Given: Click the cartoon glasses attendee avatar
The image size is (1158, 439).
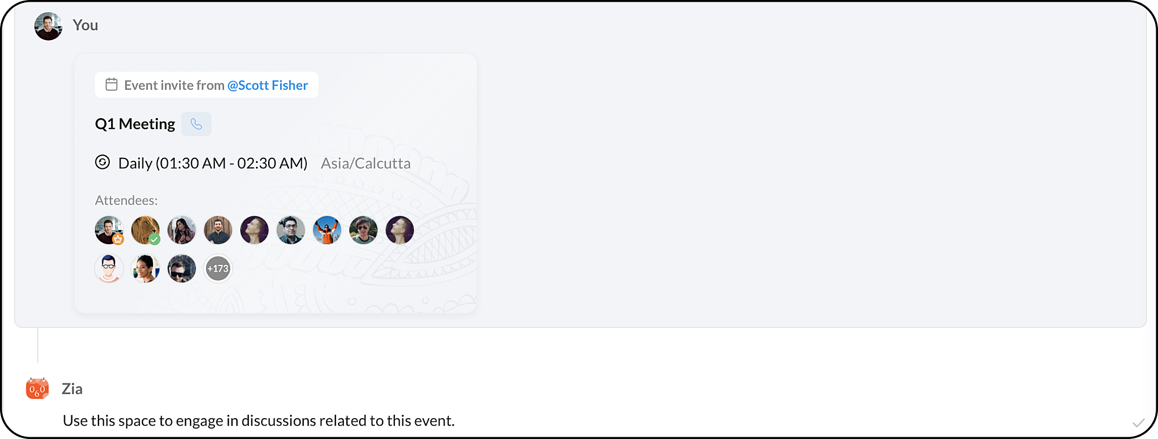Looking at the screenshot, I should click(x=109, y=268).
